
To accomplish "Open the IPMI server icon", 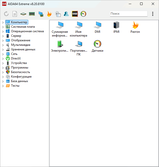I will click(116, 25).
